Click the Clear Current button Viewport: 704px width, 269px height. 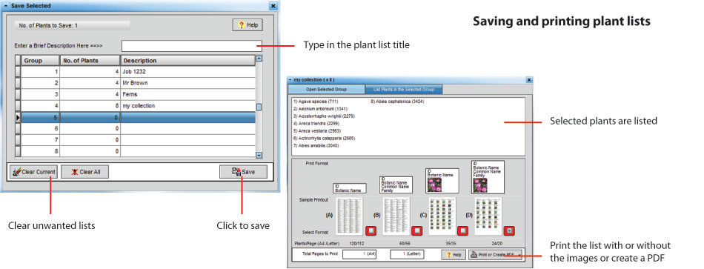pyautogui.click(x=33, y=171)
